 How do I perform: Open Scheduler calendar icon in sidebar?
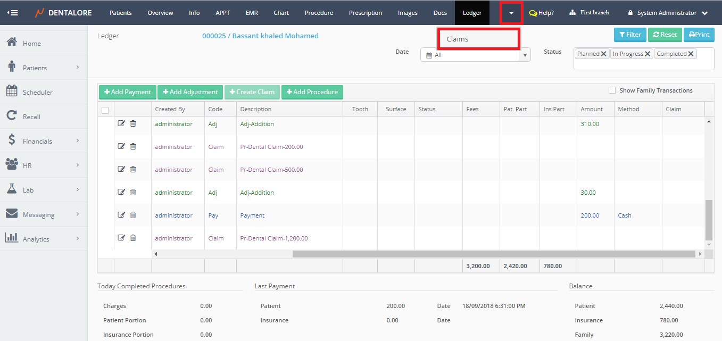[12, 92]
